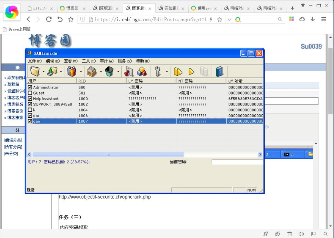Click the green trash bin delete icon
The width and height of the screenshot is (334, 238).
coord(109,71)
